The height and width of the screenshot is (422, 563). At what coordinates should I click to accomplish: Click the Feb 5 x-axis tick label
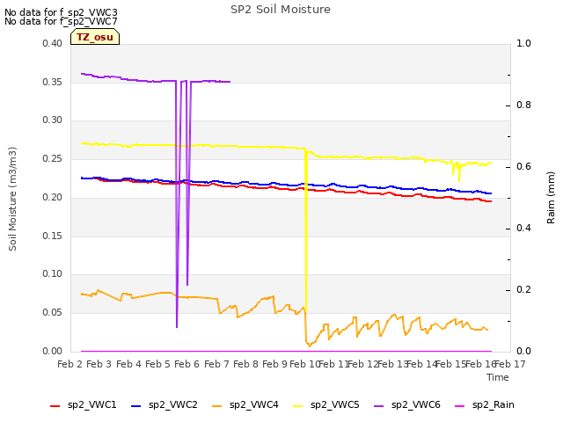(x=157, y=364)
